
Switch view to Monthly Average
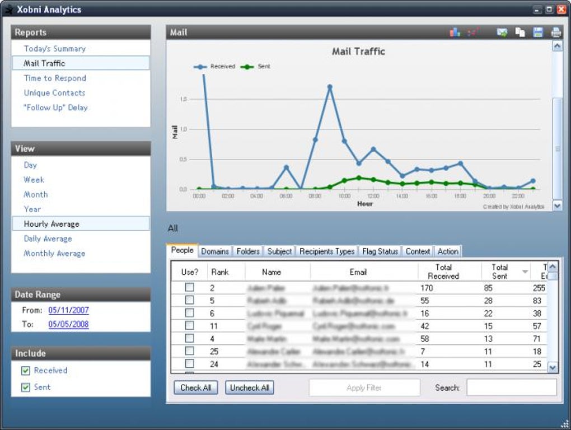point(54,253)
